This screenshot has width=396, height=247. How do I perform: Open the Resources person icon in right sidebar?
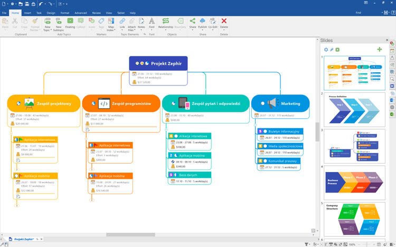click(x=392, y=58)
